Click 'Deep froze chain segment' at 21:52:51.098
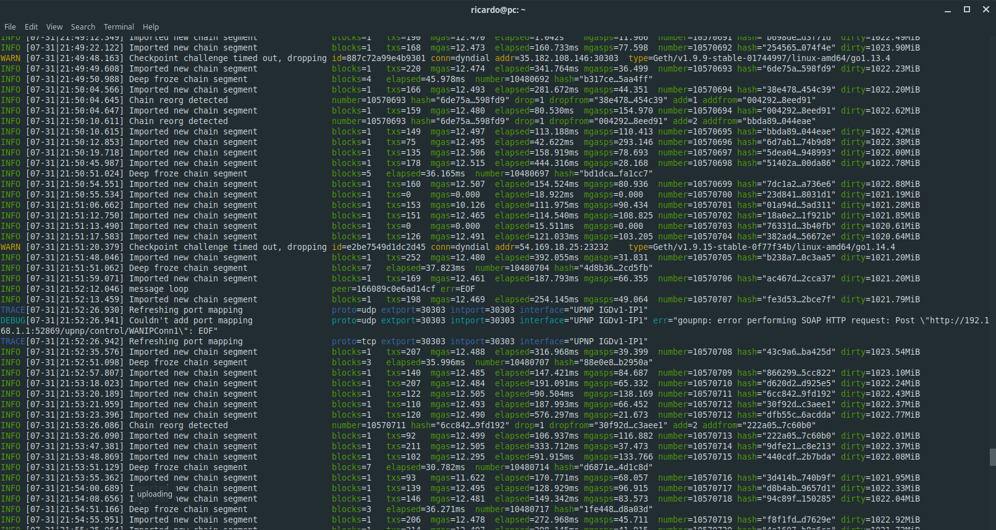The height and width of the screenshot is (530, 996). 188,362
